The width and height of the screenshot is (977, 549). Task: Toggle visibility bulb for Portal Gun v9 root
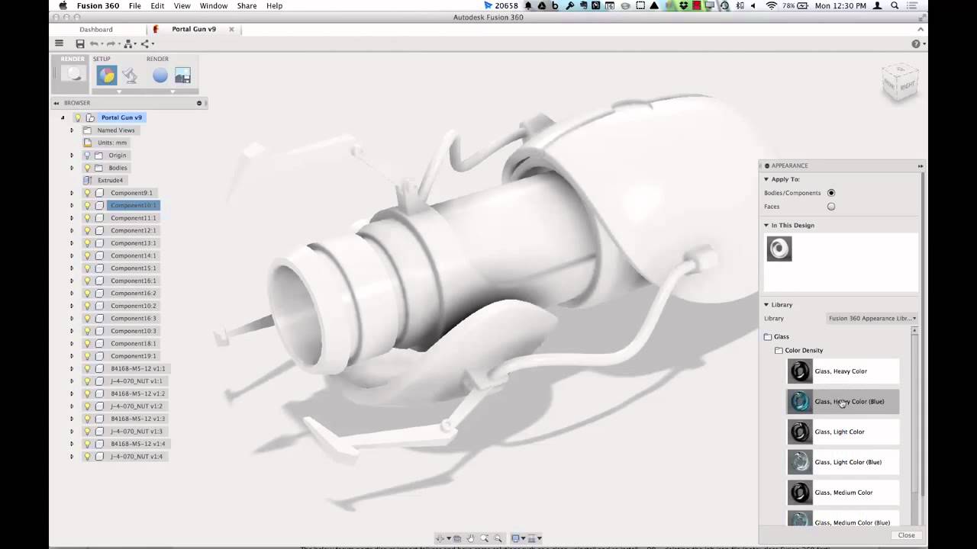(x=77, y=117)
